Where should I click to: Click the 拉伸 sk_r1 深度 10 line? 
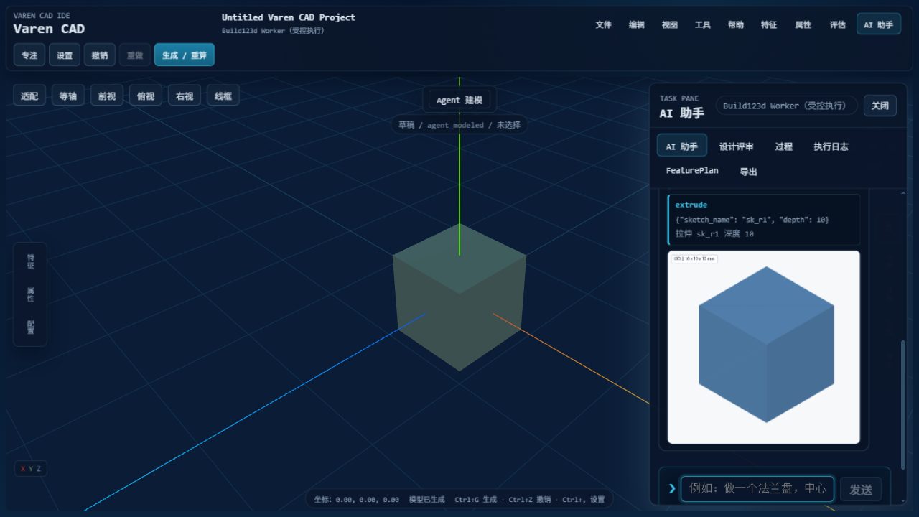click(714, 234)
